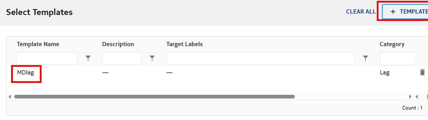This screenshot has width=428, height=120.
Task: Click the CLEAR ALL link
Action: pyautogui.click(x=361, y=12)
